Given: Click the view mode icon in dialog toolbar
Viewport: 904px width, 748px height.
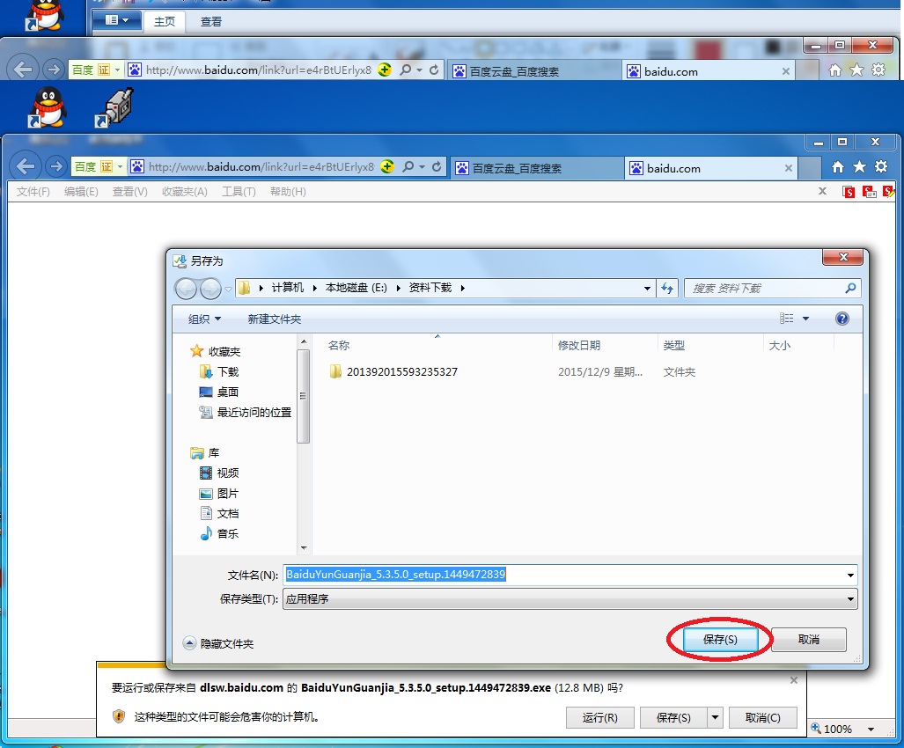Looking at the screenshot, I should coord(786,318).
